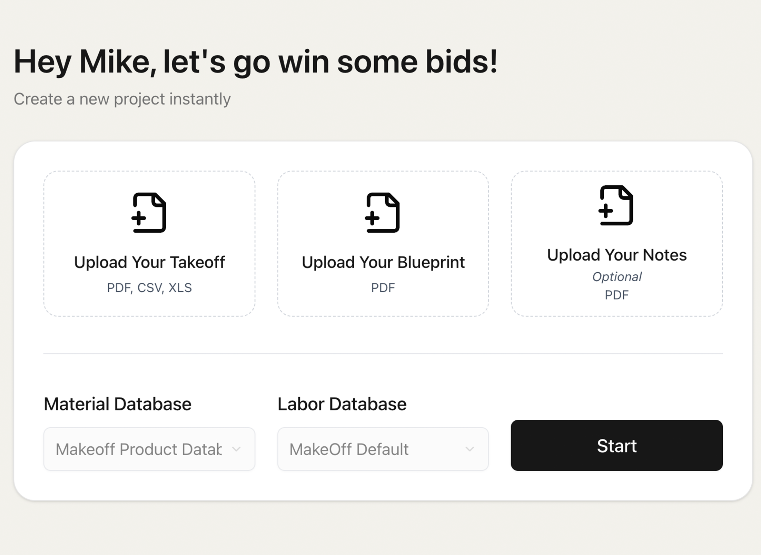The image size is (761, 555).
Task: Select the Upload Your Notes title
Action: 617,255
